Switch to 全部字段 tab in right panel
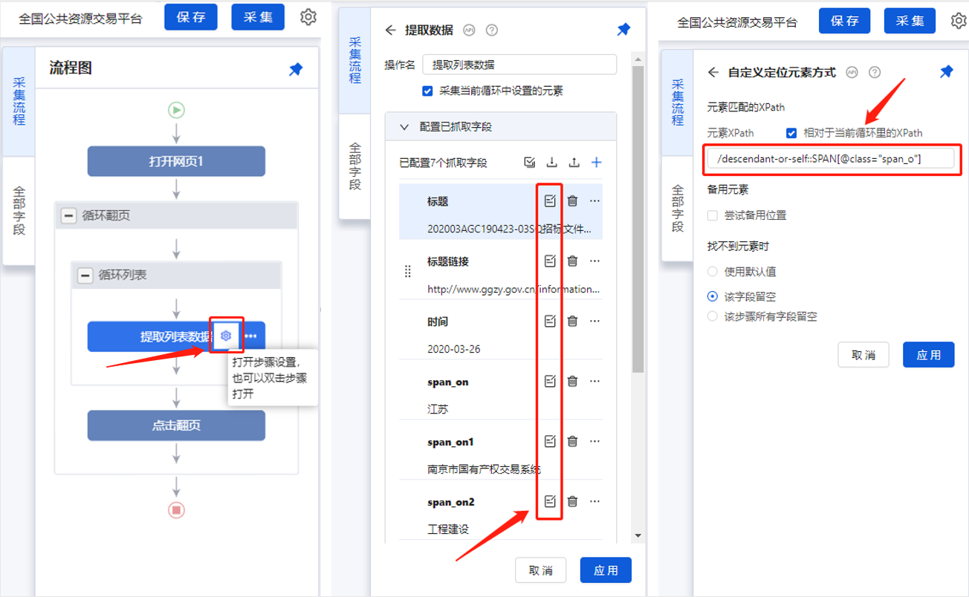 (x=677, y=209)
